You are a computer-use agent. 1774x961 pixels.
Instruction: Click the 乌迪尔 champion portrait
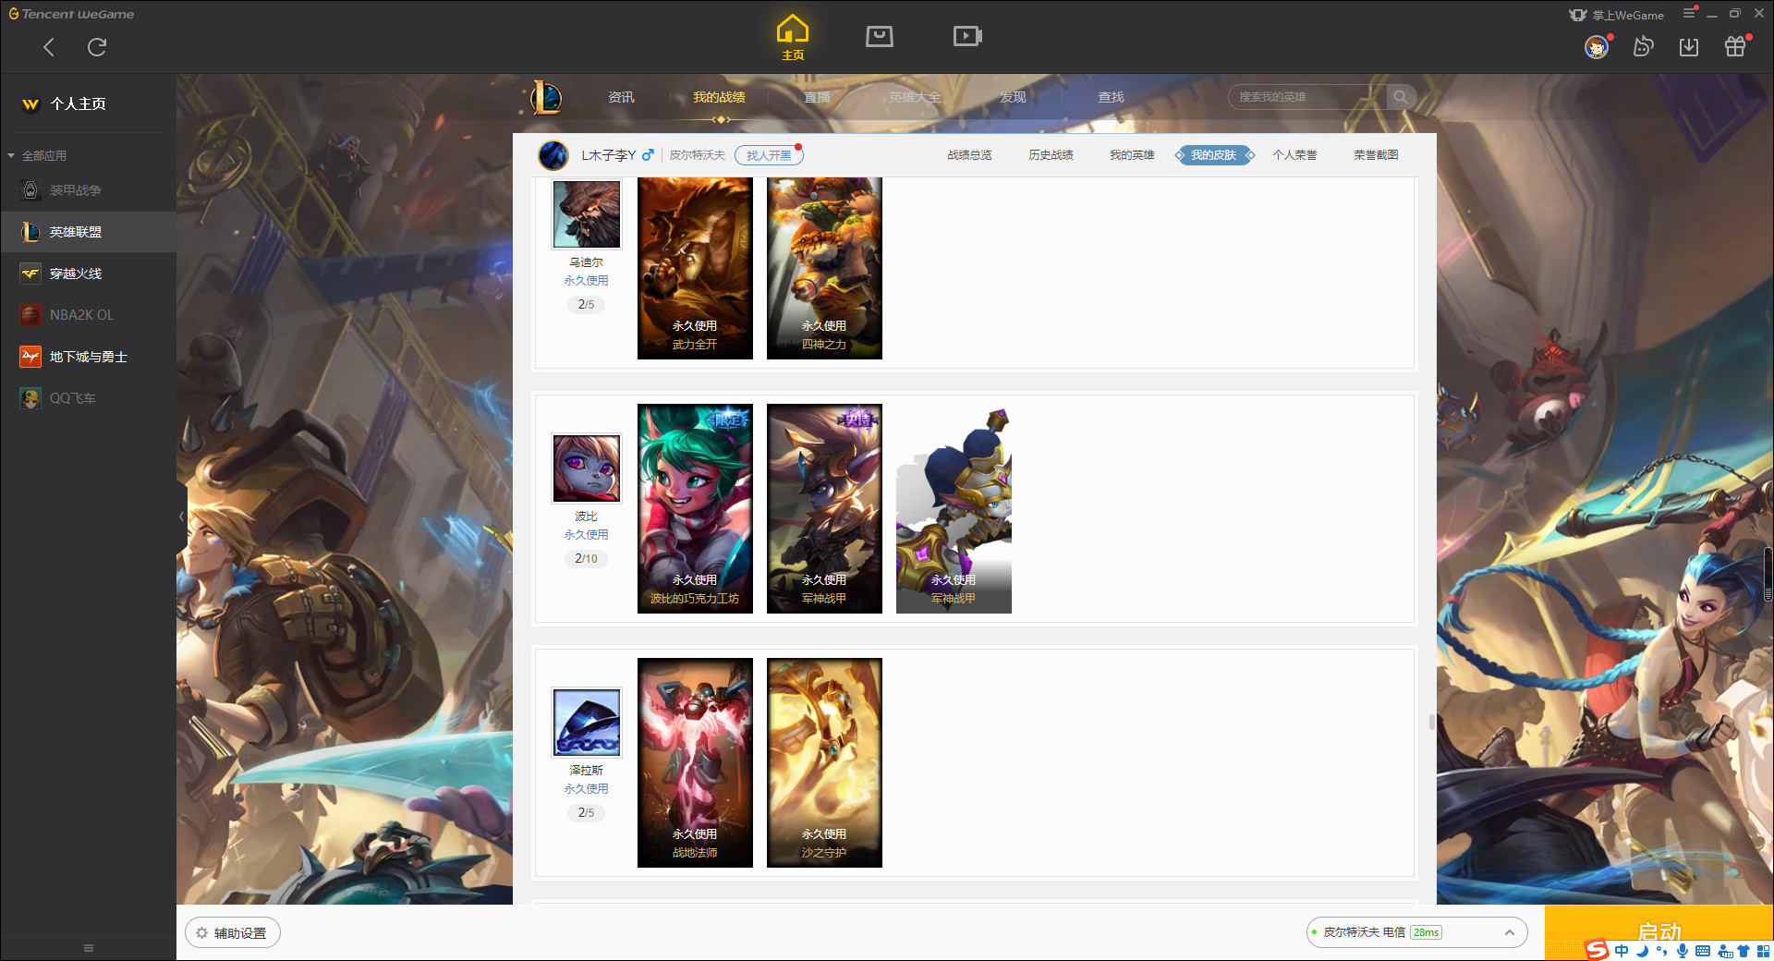coord(587,214)
